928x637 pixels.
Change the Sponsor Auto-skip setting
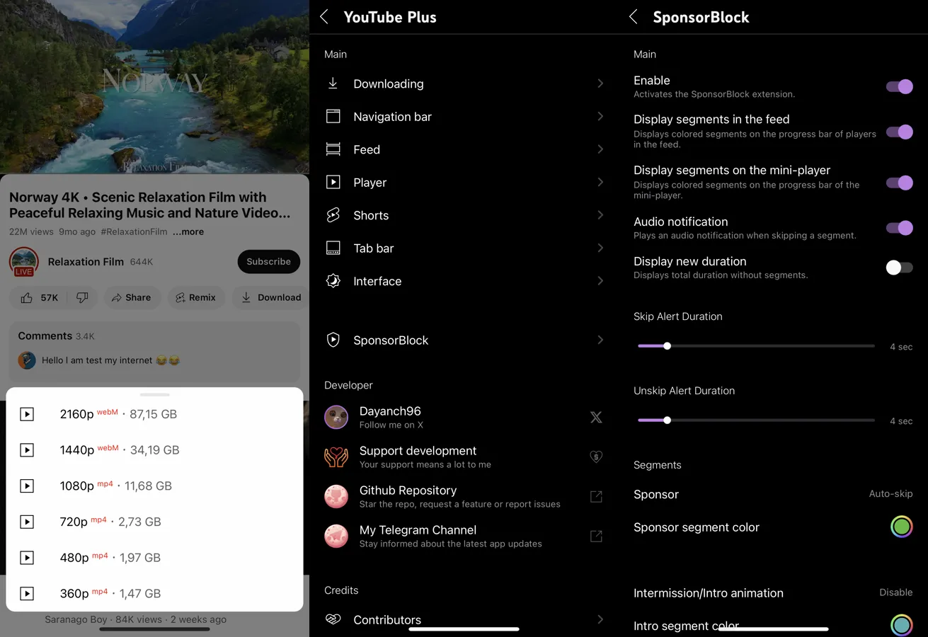click(x=890, y=494)
